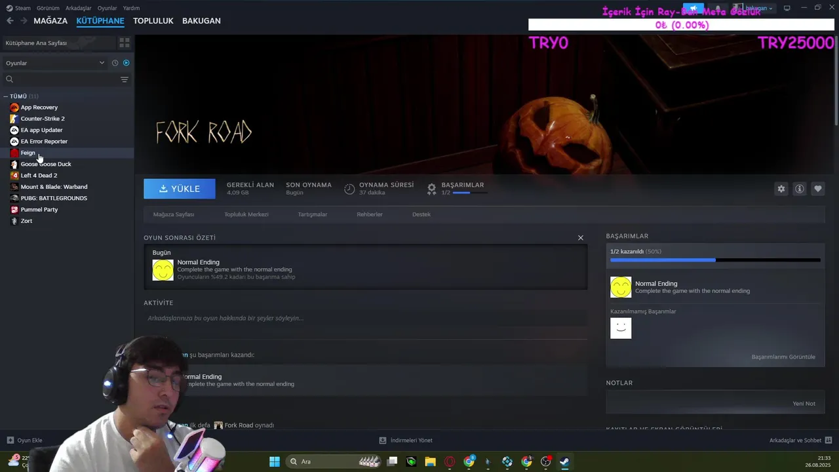Image resolution: width=839 pixels, height=472 pixels.
Task: Open Steam icon in taskbar
Action: [x=564, y=462]
